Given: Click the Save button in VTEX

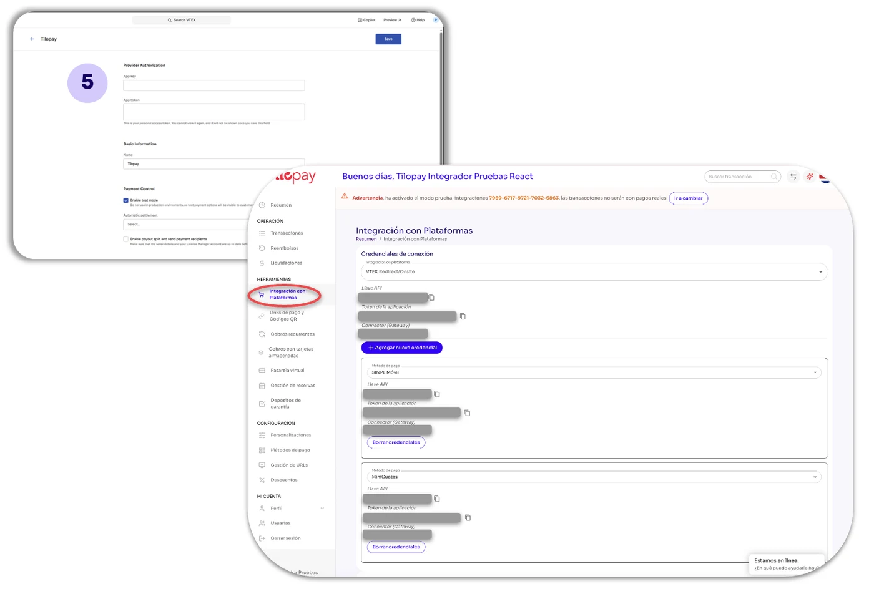Looking at the screenshot, I should coord(388,39).
